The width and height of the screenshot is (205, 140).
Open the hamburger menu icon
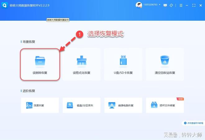[x=181, y=5]
